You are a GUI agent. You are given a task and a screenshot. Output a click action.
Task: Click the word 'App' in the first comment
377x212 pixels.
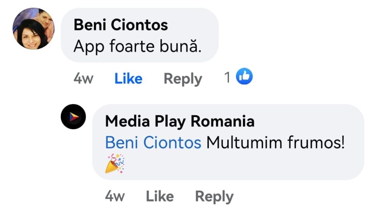86,47
